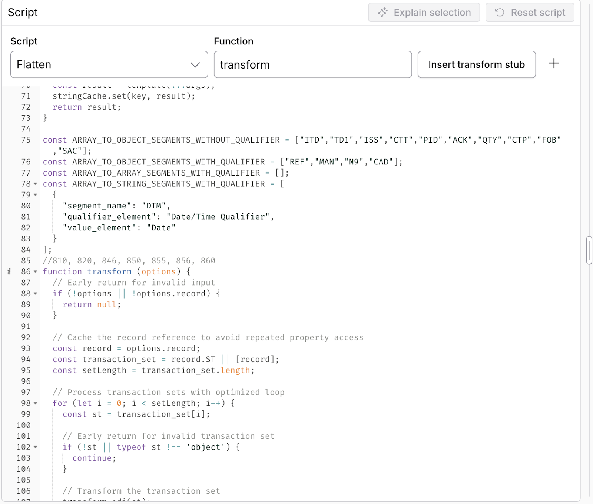Click 'Cache the record reference' comment
Image resolution: width=593 pixels, height=504 pixels.
click(208, 337)
